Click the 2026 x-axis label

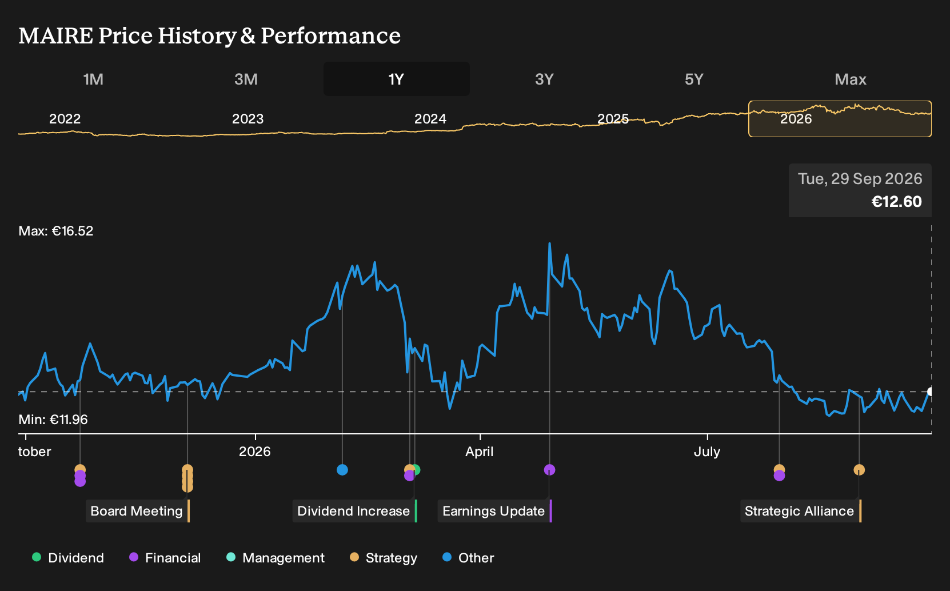pos(254,452)
